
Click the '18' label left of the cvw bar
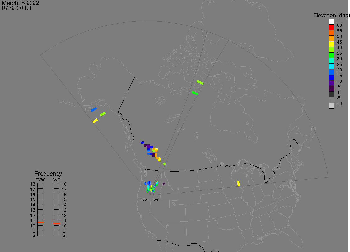33,184
